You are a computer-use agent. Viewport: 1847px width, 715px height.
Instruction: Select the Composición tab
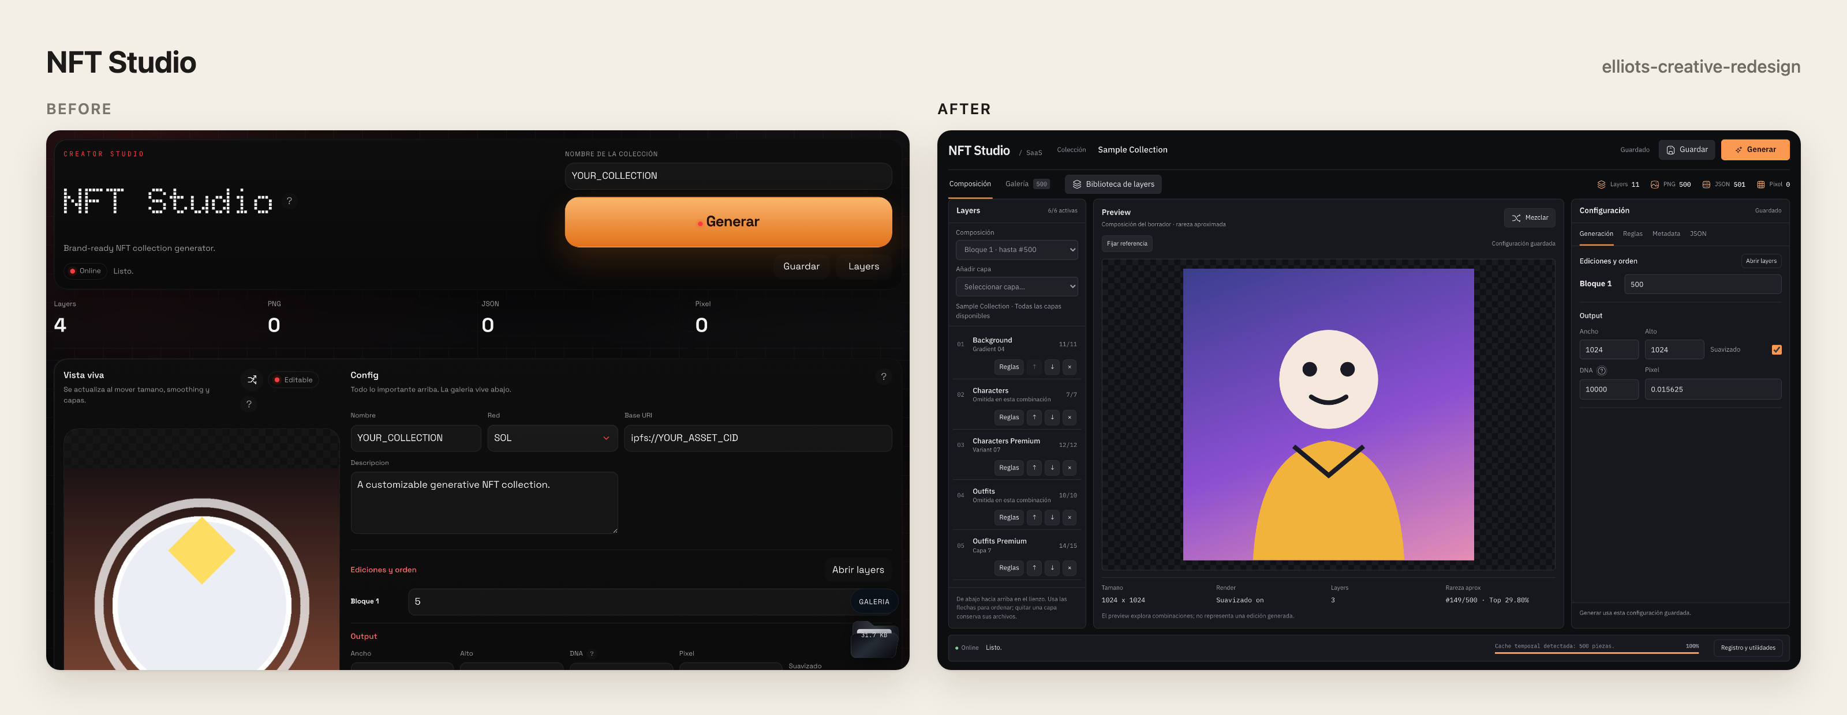[970, 184]
